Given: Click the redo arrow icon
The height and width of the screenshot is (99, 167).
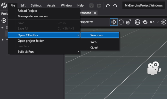Looking at the screenshot, I should 115,5.
